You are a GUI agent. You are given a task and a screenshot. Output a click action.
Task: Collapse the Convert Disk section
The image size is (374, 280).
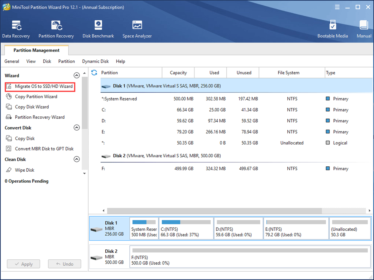pos(76,128)
